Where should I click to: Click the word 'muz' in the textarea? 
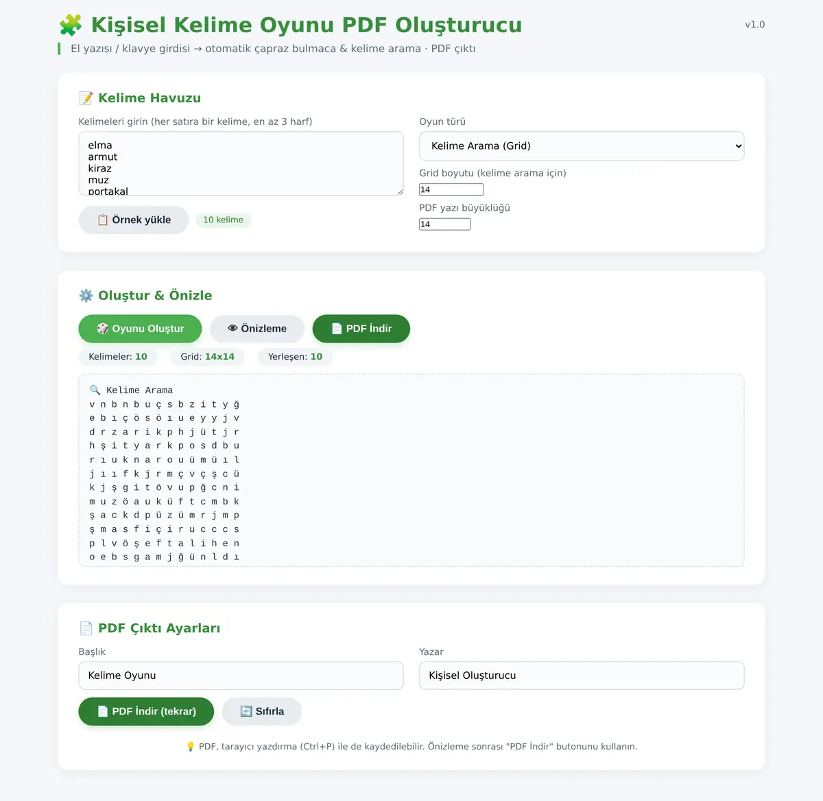[x=99, y=181]
